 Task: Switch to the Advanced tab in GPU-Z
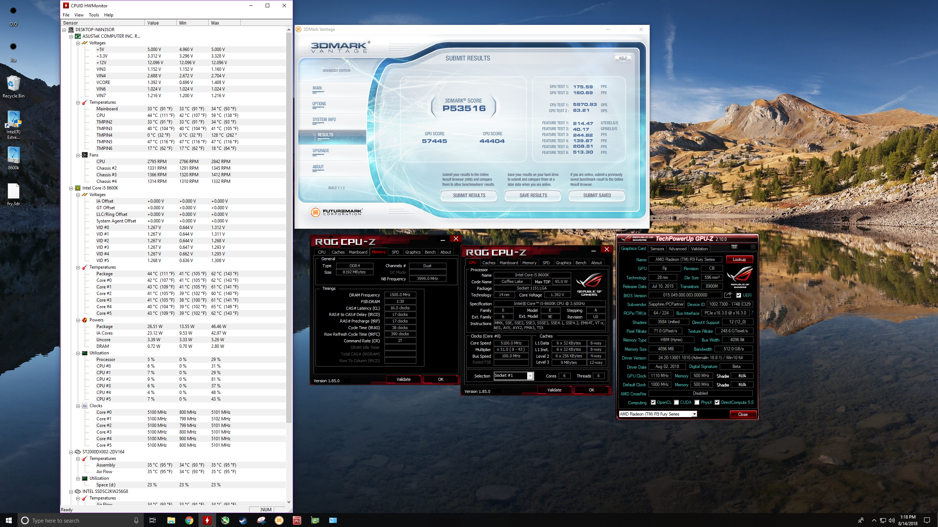coord(677,248)
